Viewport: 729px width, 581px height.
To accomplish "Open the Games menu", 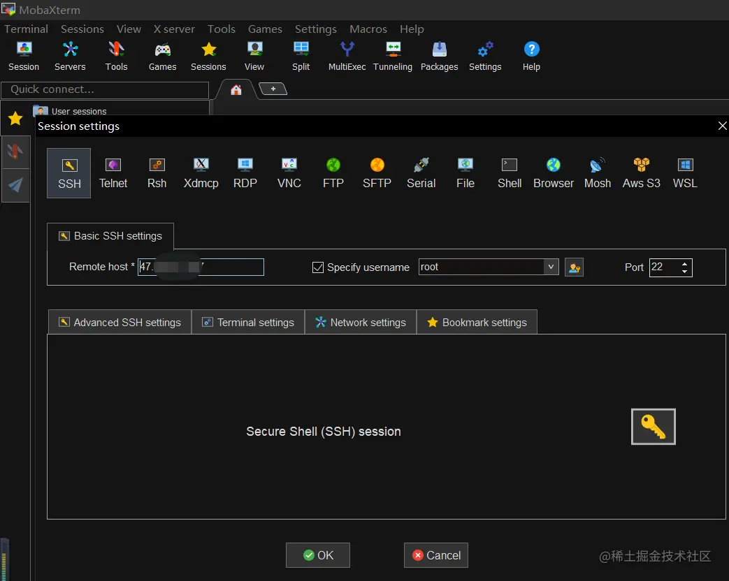I will 265,29.
